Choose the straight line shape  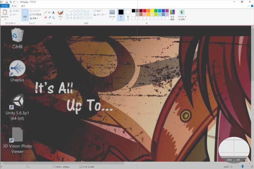coord(68,11)
